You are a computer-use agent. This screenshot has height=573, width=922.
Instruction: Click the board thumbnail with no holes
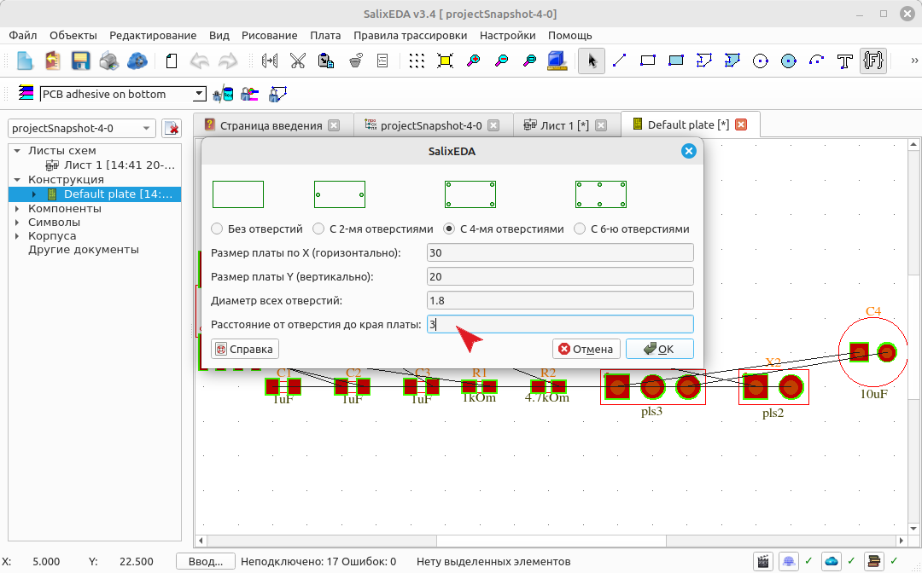click(x=237, y=194)
